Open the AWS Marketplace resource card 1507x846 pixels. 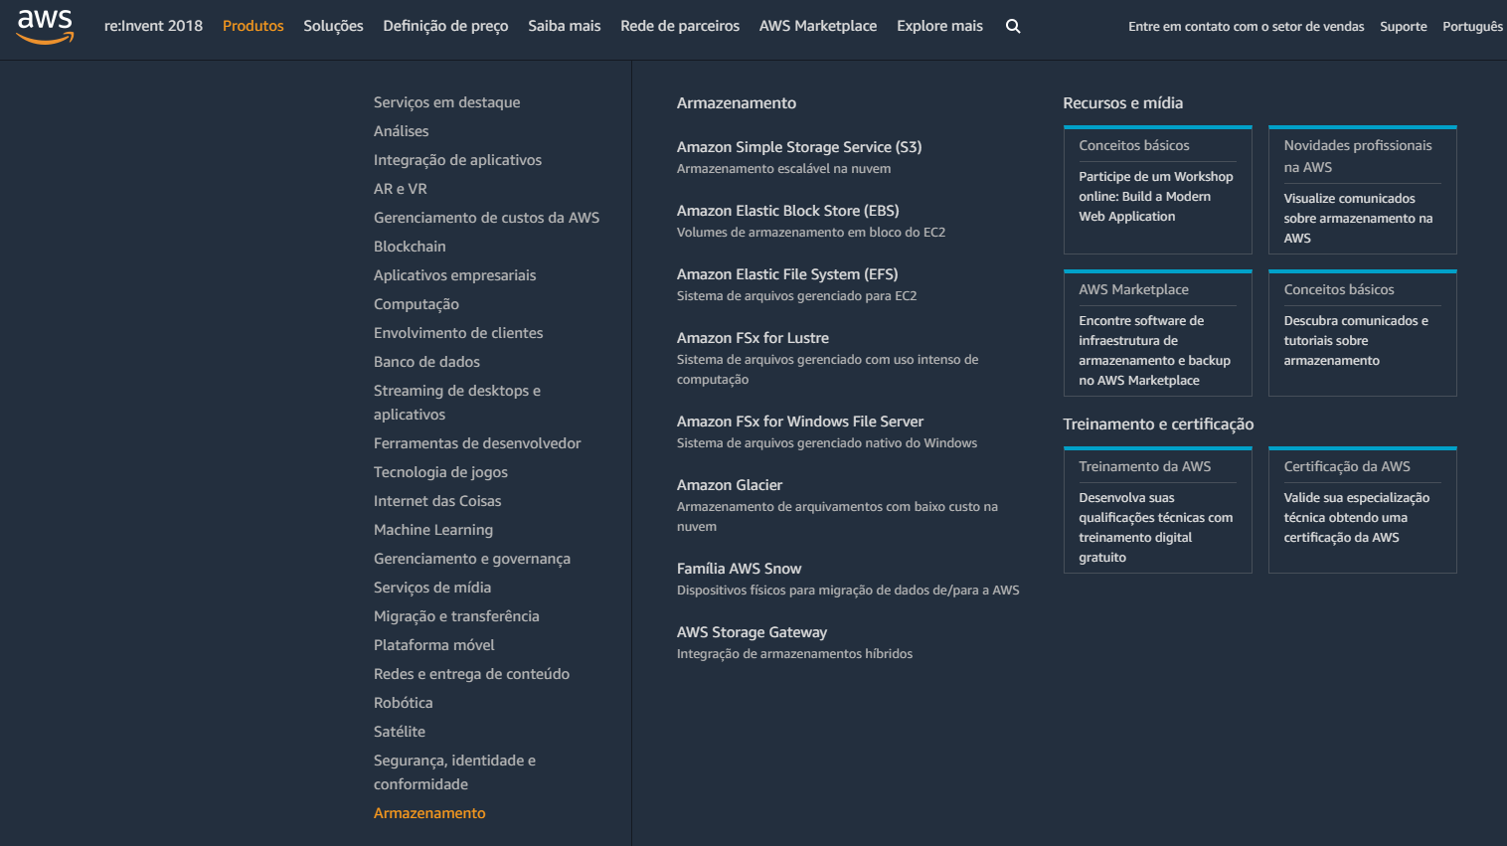pos(1157,333)
